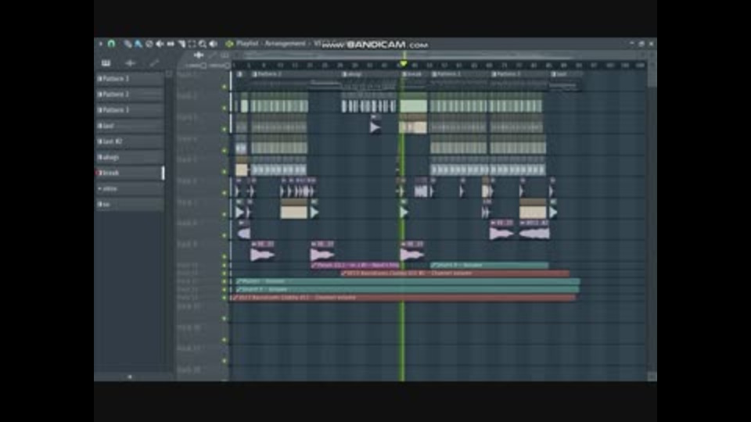Select the Slip tool

pyautogui.click(x=171, y=44)
